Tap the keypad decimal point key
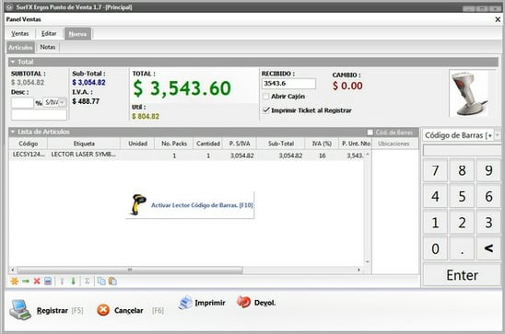Screen dimensions: 505x334 point(462,248)
